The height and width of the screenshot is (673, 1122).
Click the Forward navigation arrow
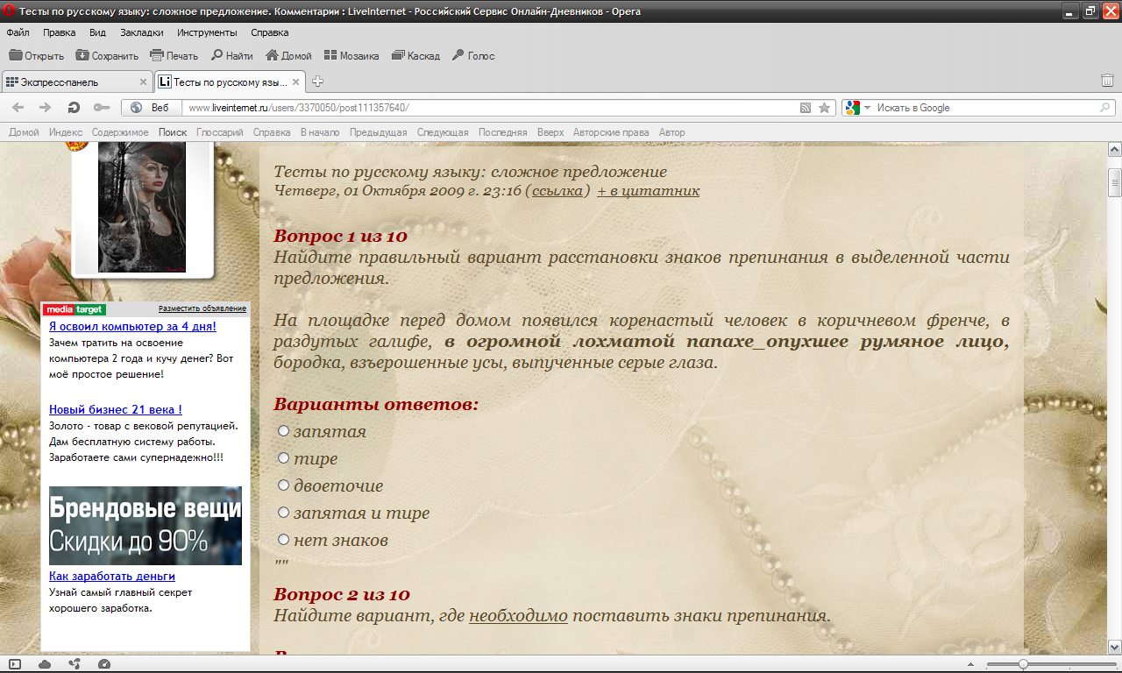[x=45, y=108]
